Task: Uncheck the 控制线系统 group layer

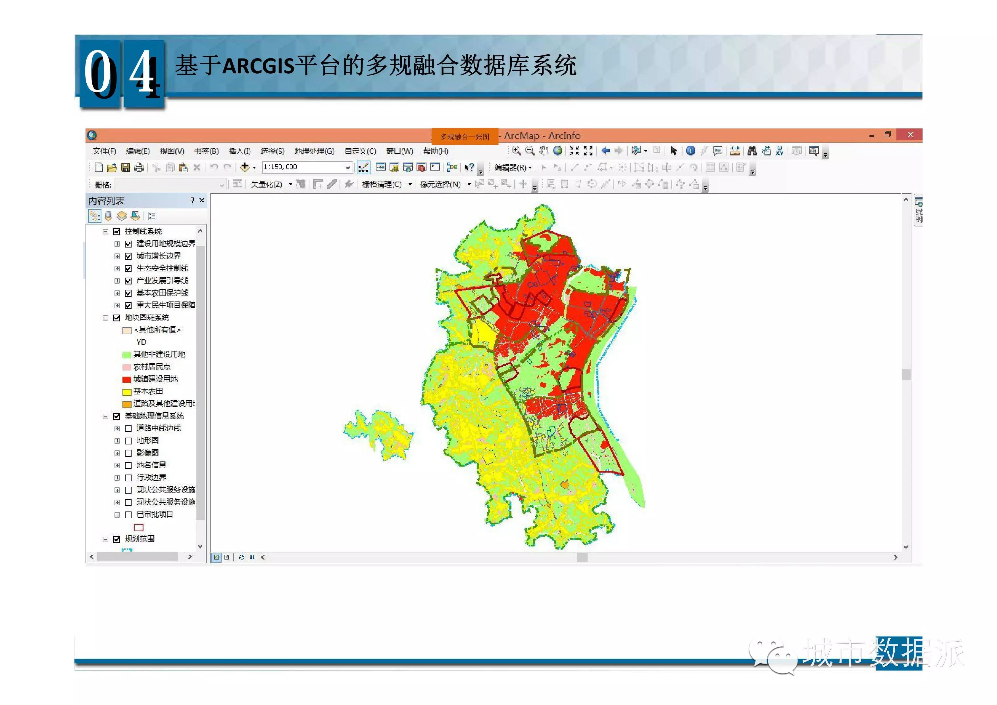Action: coord(116,232)
